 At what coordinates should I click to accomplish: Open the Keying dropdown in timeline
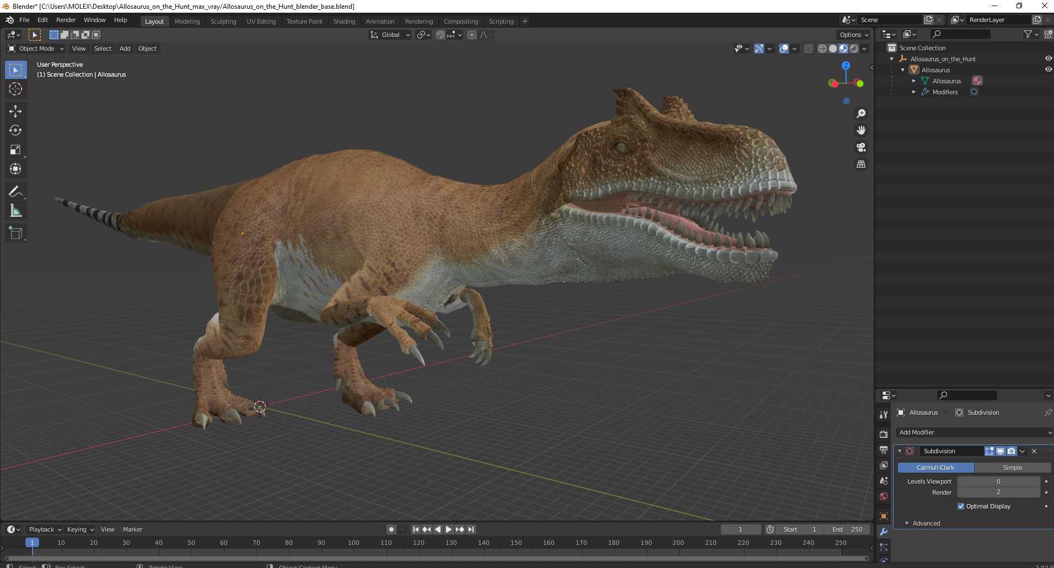(80, 529)
